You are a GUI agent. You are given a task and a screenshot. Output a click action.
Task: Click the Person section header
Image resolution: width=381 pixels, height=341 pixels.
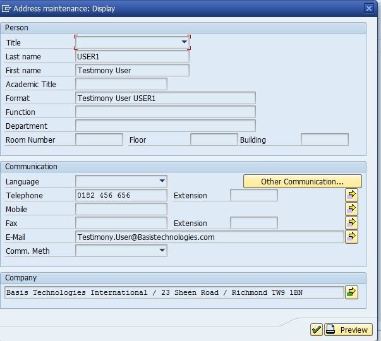click(x=183, y=28)
